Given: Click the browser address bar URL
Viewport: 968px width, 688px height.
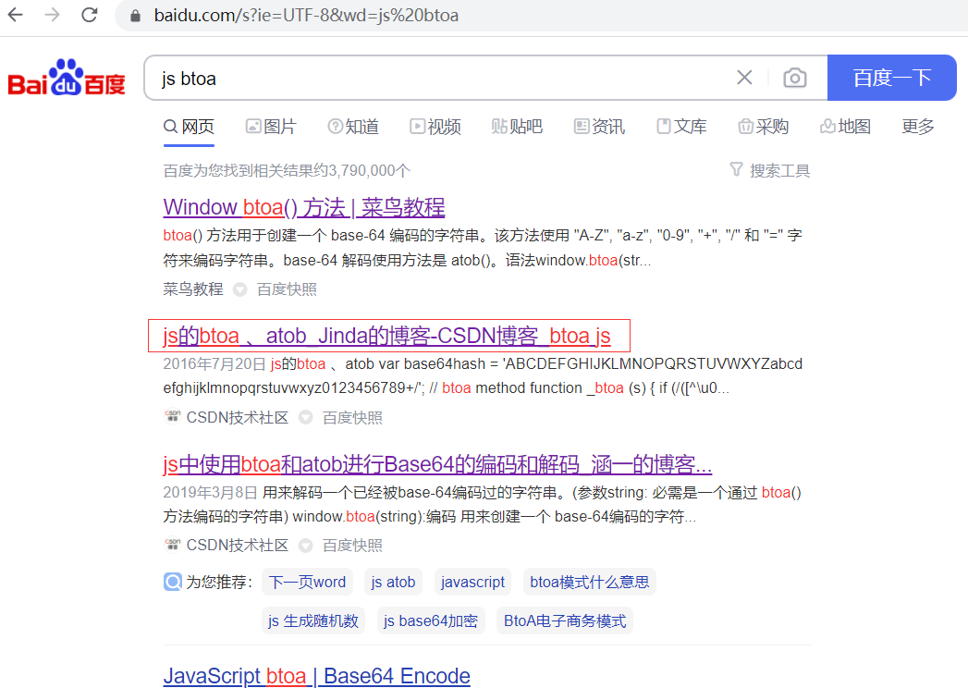Looking at the screenshot, I should (x=306, y=16).
